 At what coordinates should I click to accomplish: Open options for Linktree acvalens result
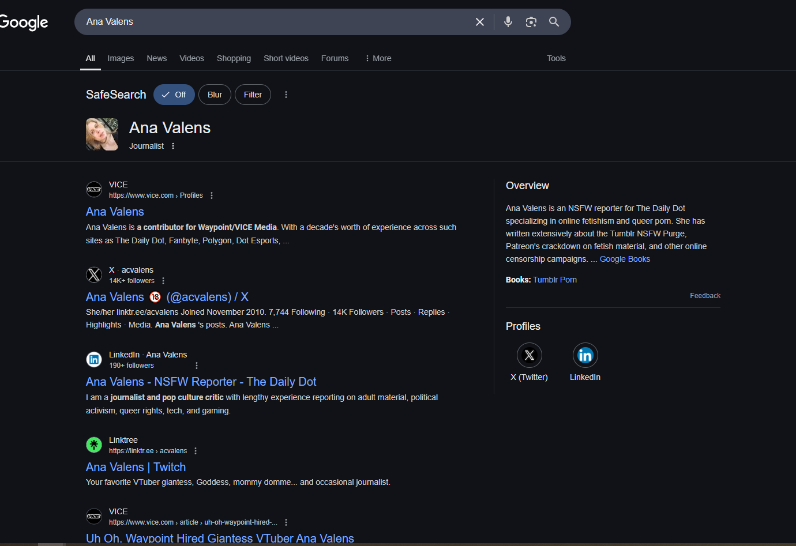[x=196, y=451]
